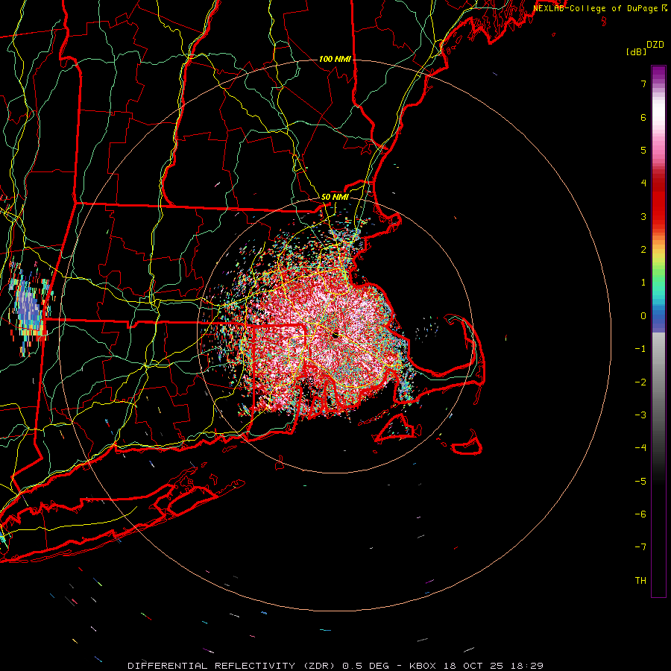Screen dimensions: 671x671
Task: Click the "-7" color scale value
Action: coord(640,547)
